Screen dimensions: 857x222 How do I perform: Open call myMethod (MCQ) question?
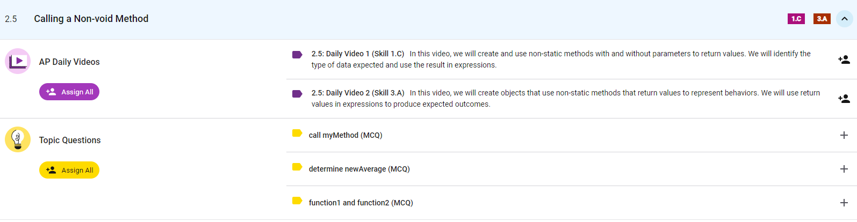click(x=345, y=135)
